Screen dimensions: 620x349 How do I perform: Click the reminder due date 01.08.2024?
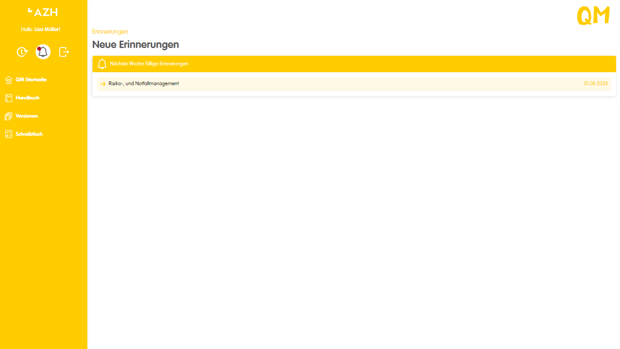click(595, 83)
